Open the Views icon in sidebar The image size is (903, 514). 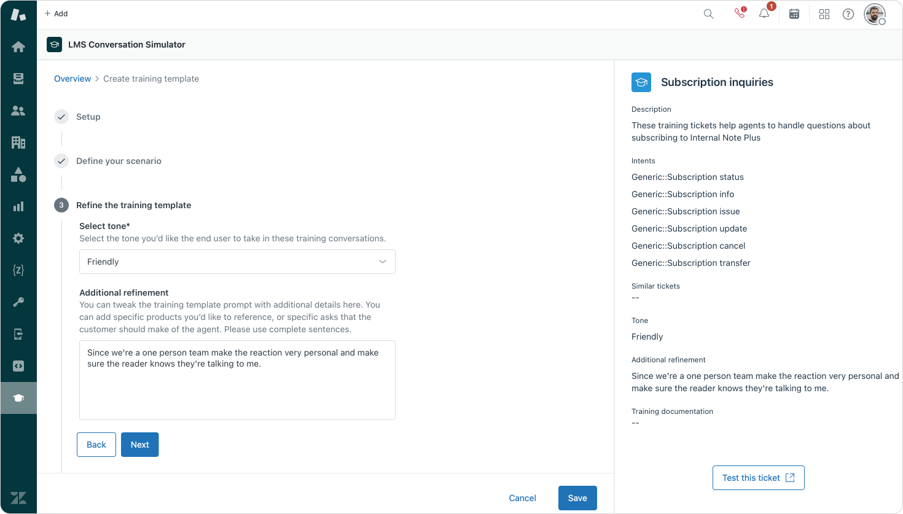[18, 79]
